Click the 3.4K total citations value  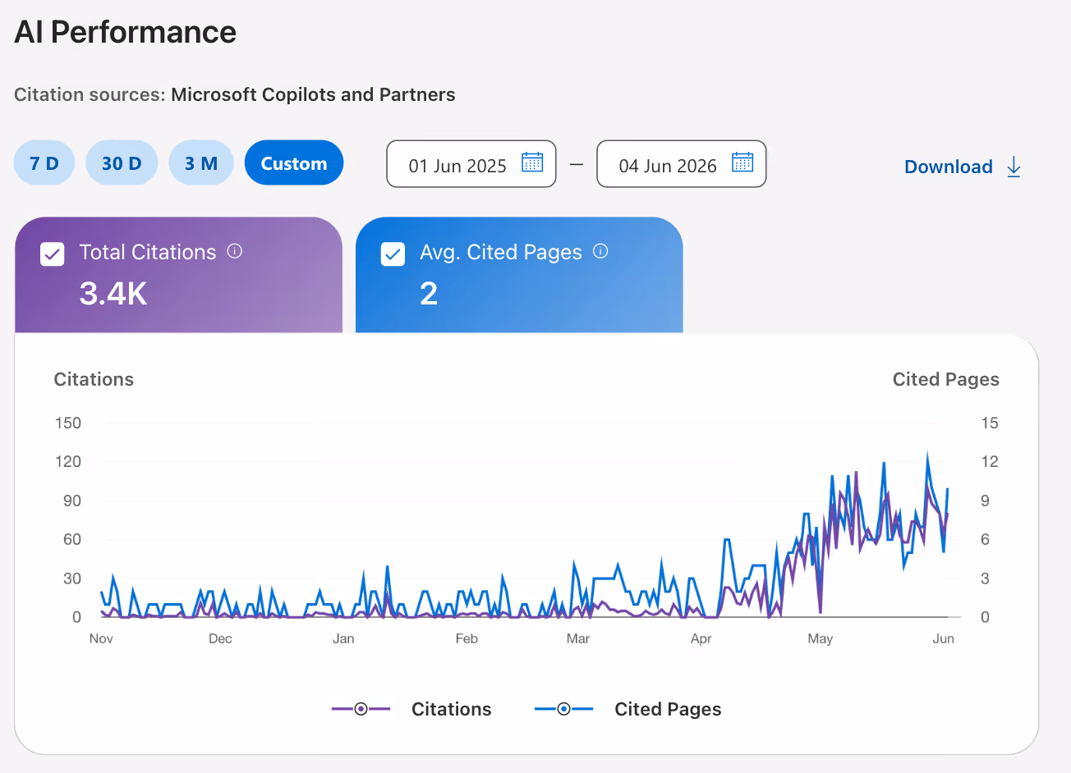point(113,293)
